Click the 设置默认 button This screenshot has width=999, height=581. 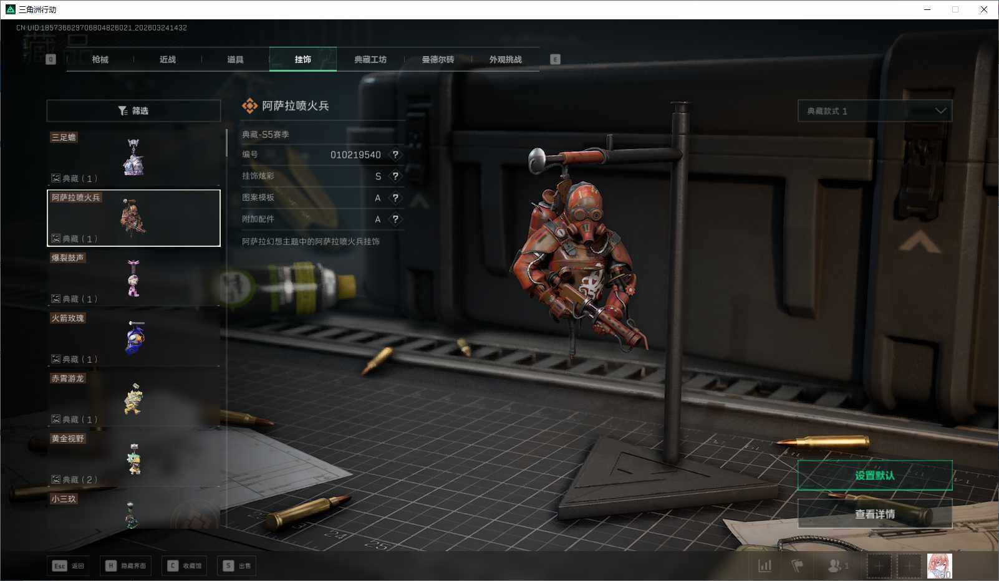click(874, 476)
